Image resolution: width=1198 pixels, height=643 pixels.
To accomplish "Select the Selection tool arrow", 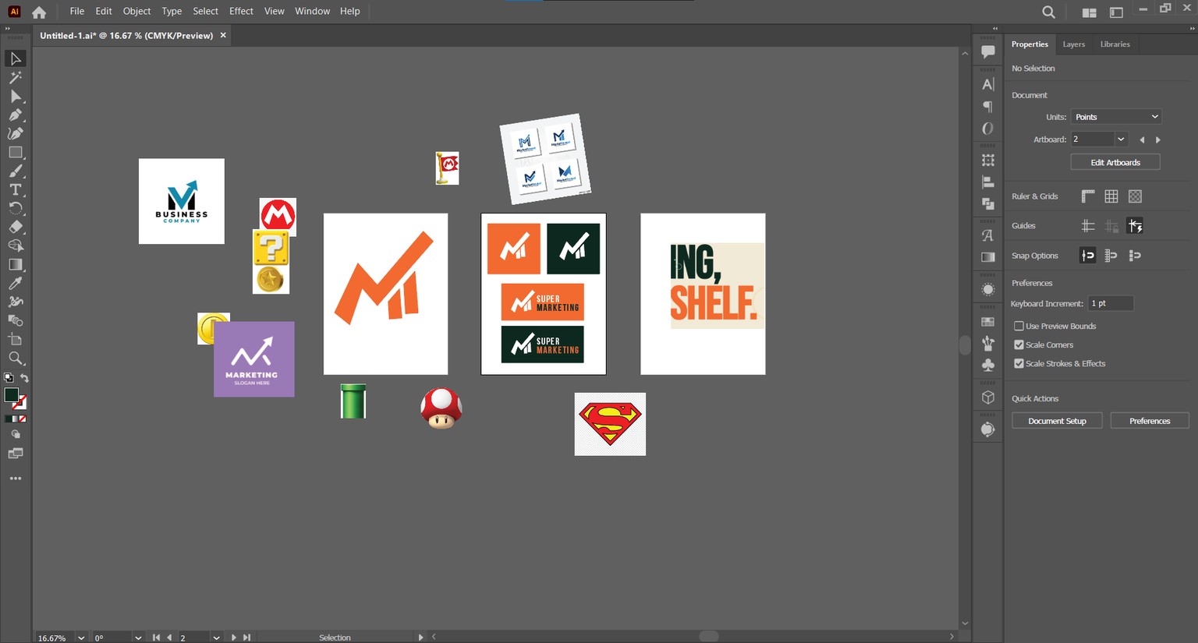I will pyautogui.click(x=16, y=58).
